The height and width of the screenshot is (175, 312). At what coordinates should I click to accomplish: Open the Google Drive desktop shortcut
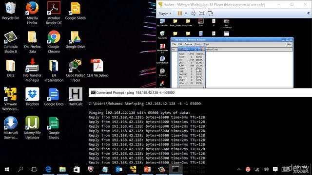(75, 40)
